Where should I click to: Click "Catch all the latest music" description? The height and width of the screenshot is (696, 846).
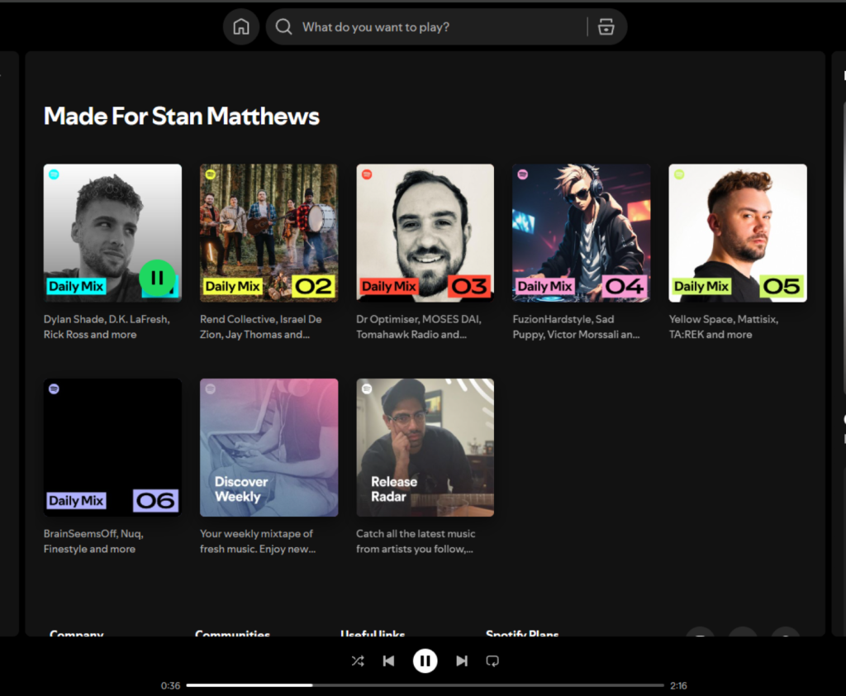416,541
